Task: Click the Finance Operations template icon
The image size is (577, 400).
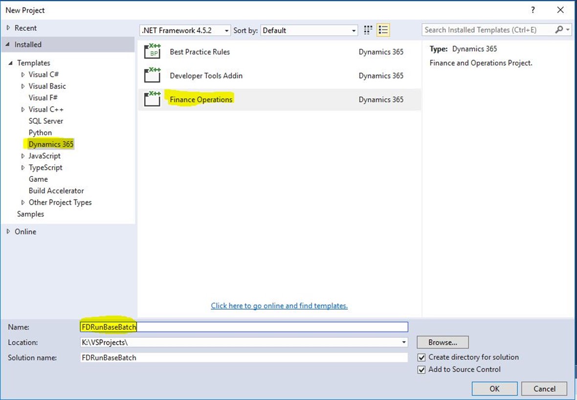Action: pyautogui.click(x=152, y=99)
